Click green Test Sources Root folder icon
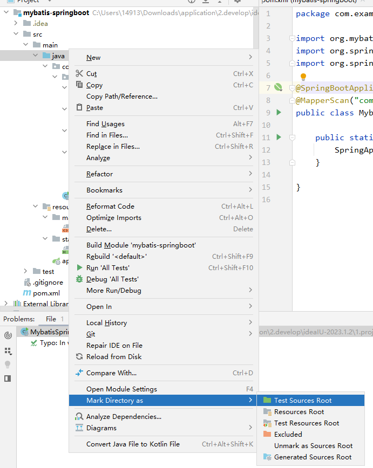The image size is (373, 468). [x=267, y=400]
